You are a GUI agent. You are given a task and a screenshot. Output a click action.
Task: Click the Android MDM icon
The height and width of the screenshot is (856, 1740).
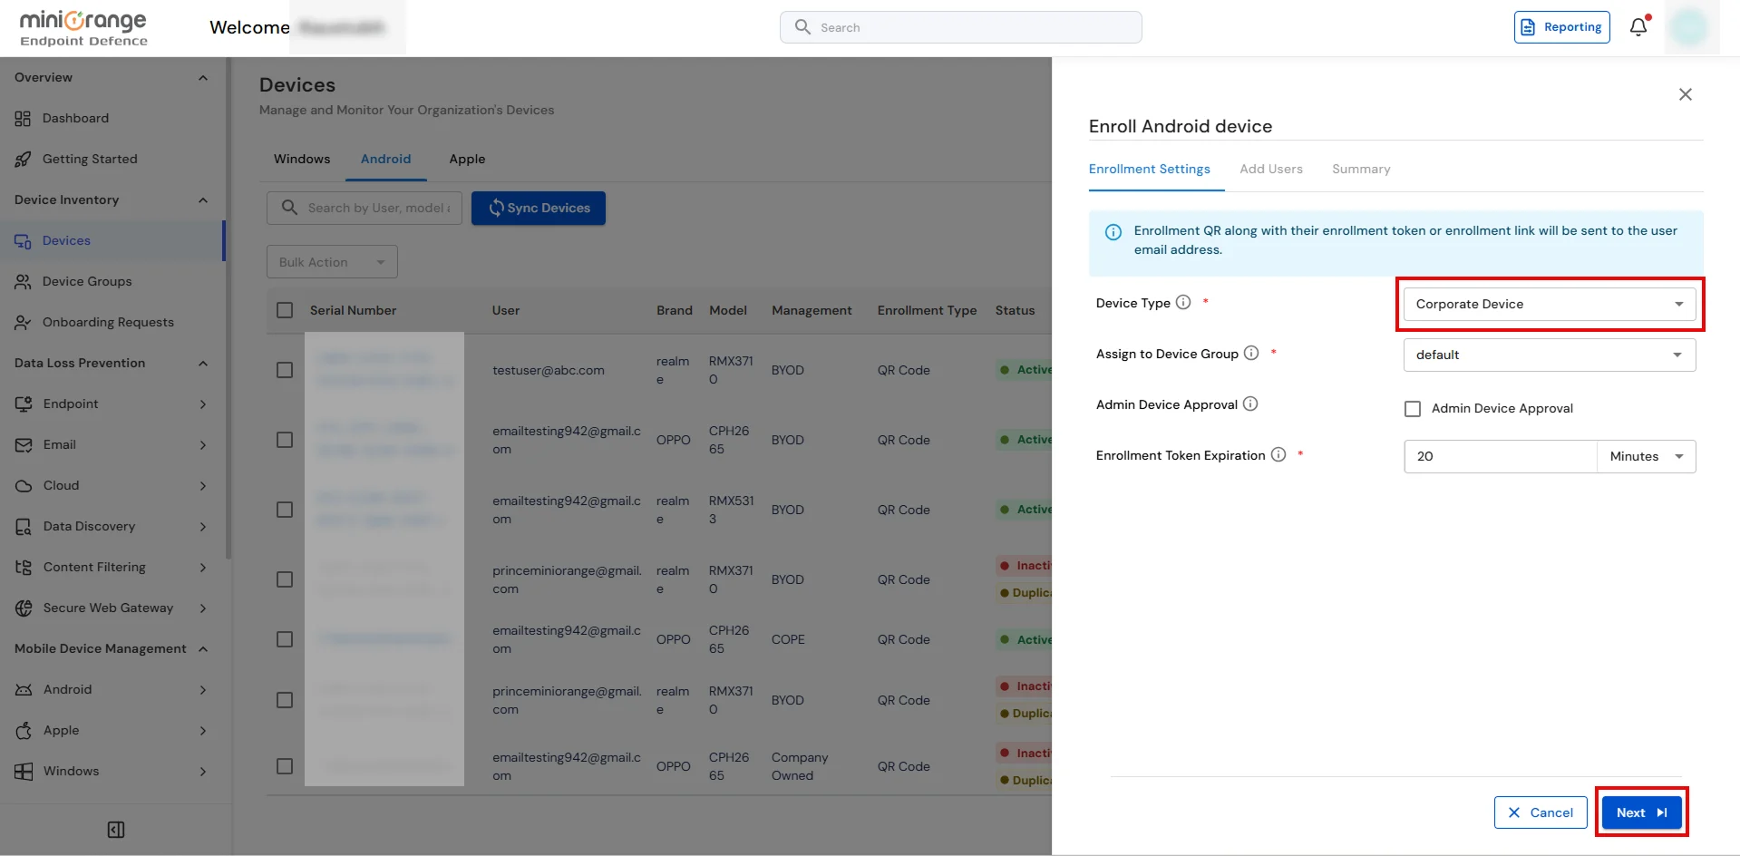pos(24,690)
